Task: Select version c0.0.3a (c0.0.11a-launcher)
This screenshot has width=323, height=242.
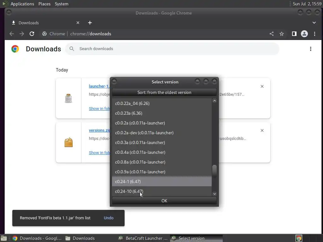Action: click(x=162, y=142)
